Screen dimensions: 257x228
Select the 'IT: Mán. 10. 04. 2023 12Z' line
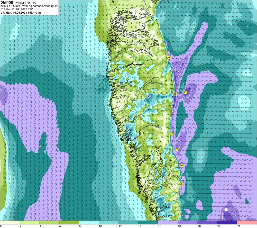coord(17,9)
